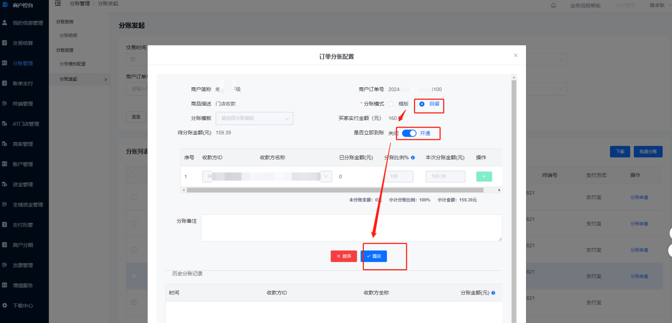The width and height of the screenshot is (672, 323).
Task: Select the 自留 radio option
Action: (x=422, y=104)
